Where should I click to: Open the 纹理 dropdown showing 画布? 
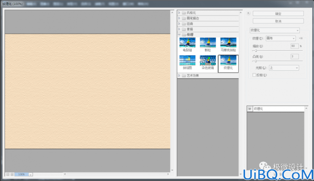click(281, 38)
